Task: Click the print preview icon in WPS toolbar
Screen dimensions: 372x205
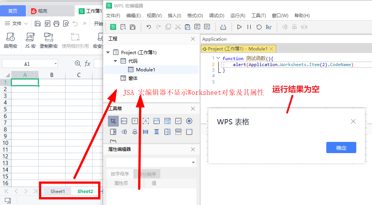Action: 66,24
